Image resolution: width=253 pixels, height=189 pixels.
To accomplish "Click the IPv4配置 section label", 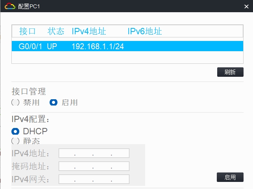I will pyautogui.click(x=30, y=119).
